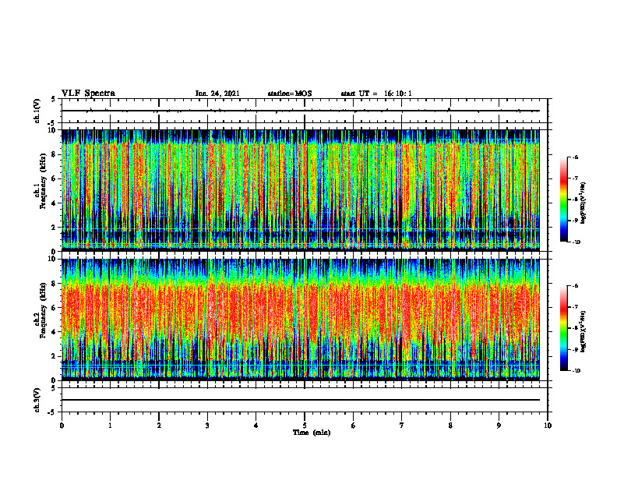Click time axis tick label "8"
Viewport: 617px width, 477px height.
(x=450, y=426)
